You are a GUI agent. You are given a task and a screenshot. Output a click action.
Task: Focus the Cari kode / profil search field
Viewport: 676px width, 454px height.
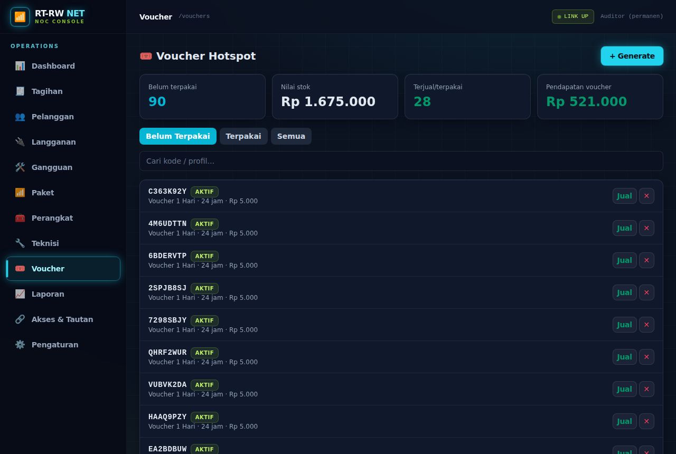point(401,161)
